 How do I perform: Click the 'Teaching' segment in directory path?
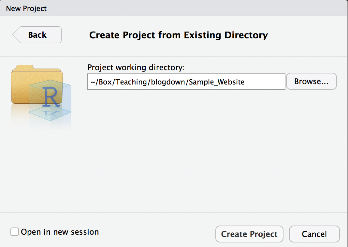131,82
